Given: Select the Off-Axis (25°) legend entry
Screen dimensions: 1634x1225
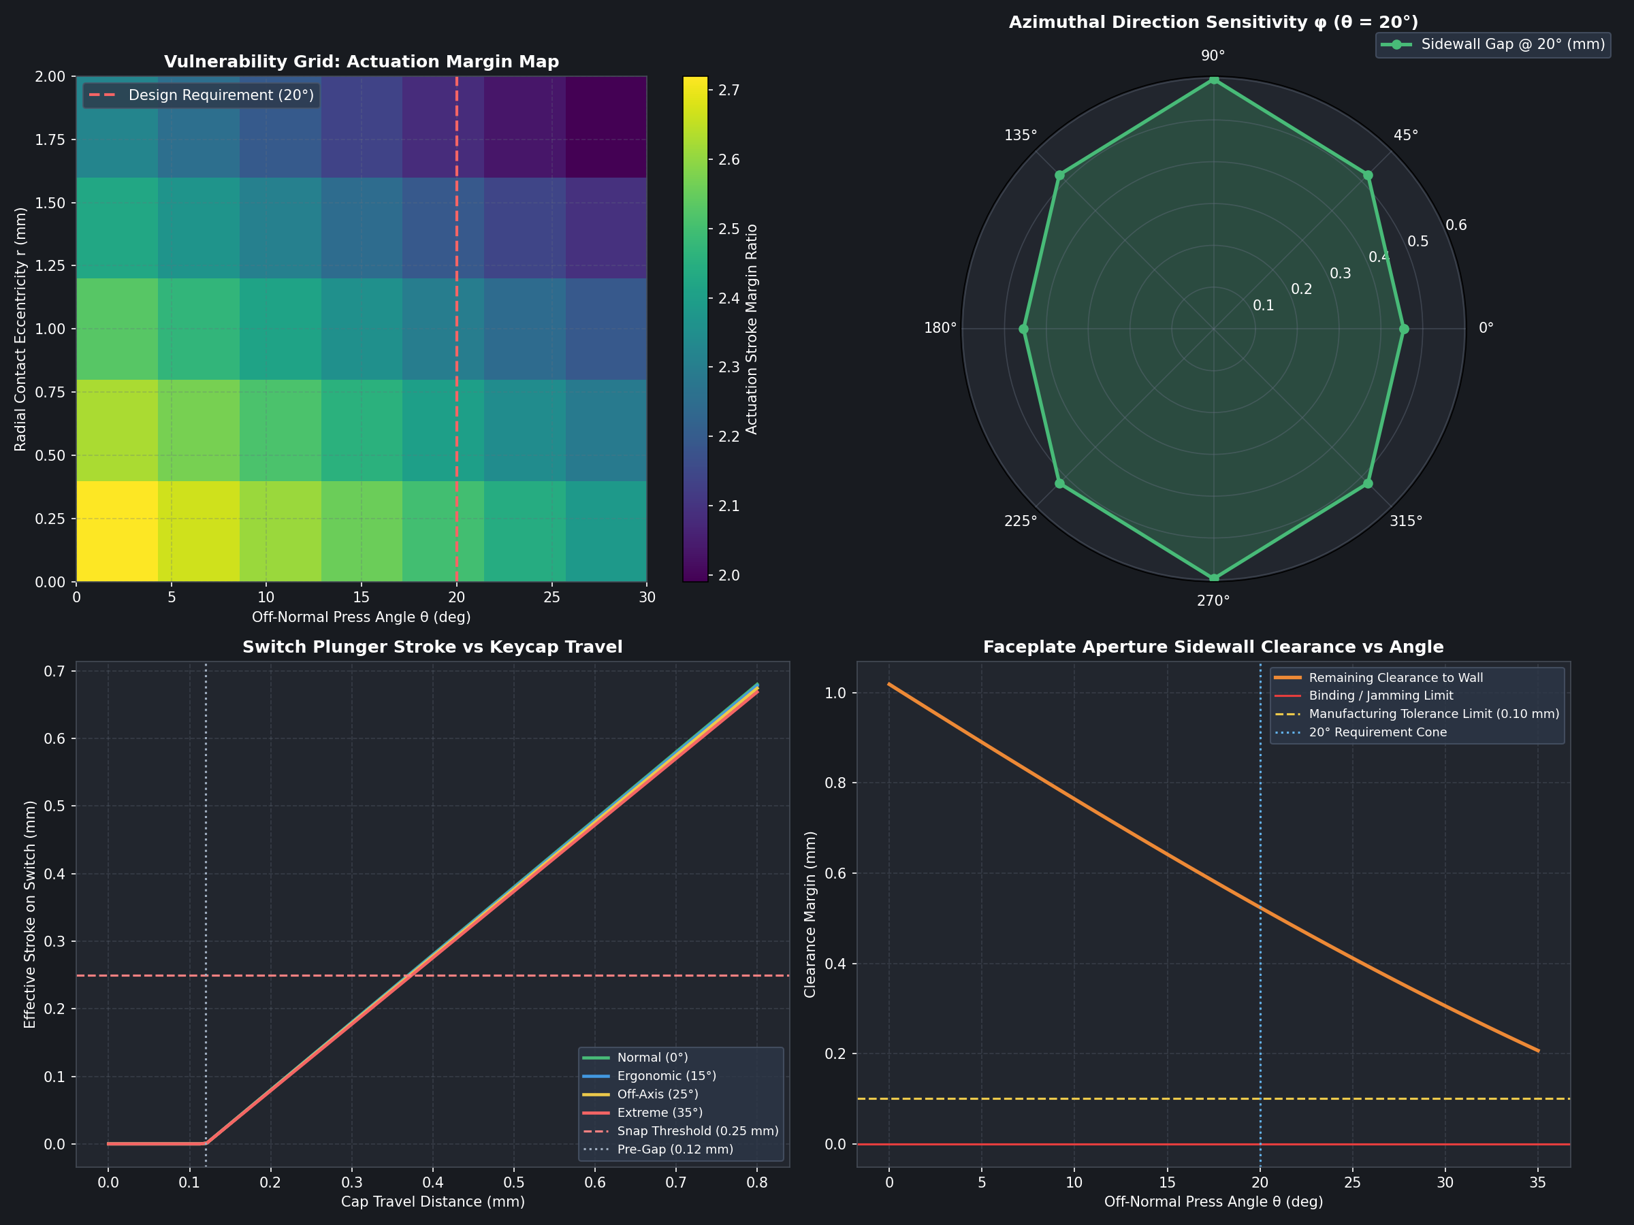Looking at the screenshot, I should coord(641,1094).
